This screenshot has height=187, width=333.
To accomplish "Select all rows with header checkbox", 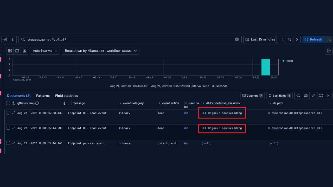I will click(x=8, y=103).
